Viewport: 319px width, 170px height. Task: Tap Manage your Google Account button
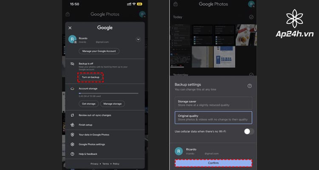click(x=99, y=51)
